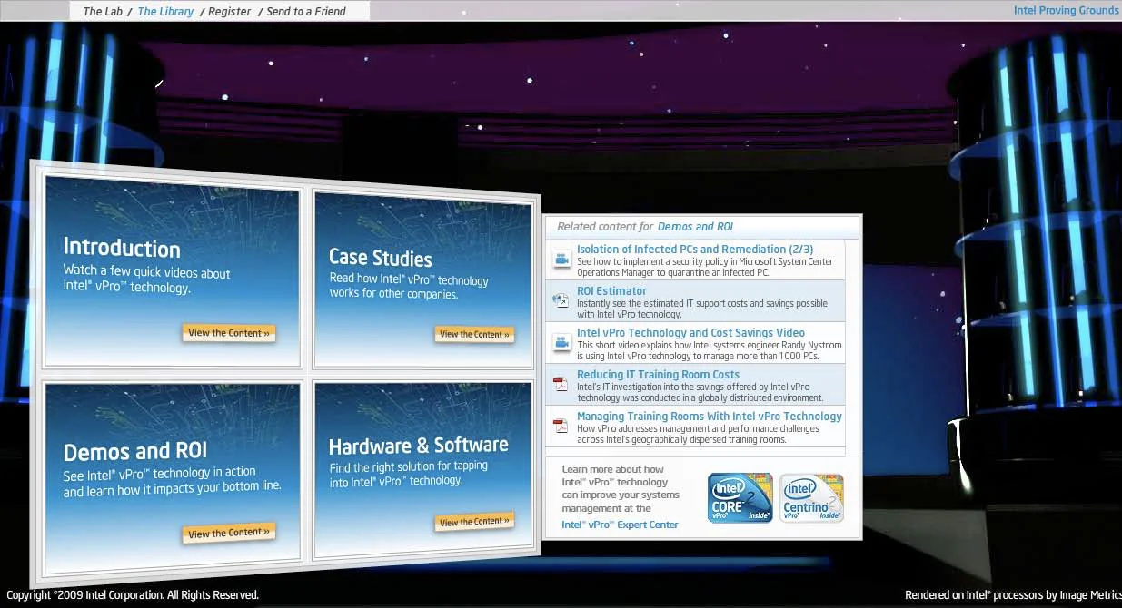Select the Case Studies panel title
This screenshot has width=1122, height=608.
pyautogui.click(x=380, y=258)
